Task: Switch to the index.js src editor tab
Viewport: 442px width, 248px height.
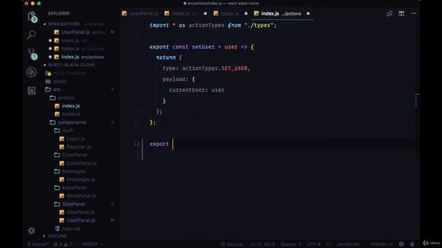Action: pyautogui.click(x=185, y=14)
